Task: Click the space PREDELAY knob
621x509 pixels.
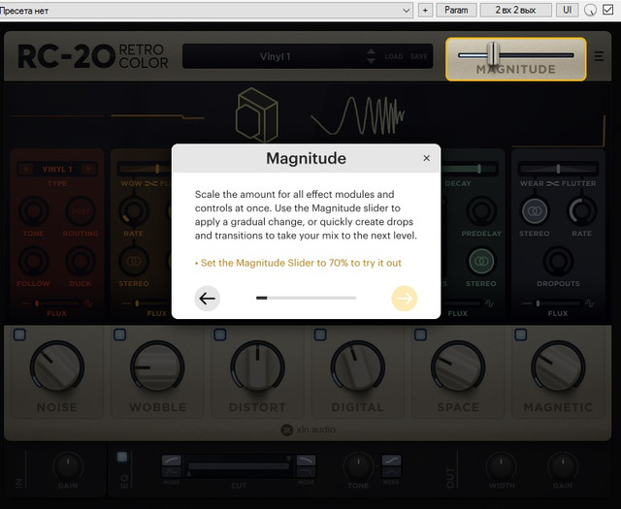Action: click(x=481, y=211)
